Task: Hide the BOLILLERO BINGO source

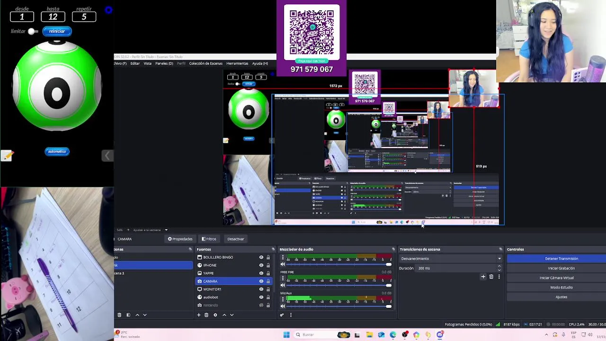Action: [x=261, y=257]
